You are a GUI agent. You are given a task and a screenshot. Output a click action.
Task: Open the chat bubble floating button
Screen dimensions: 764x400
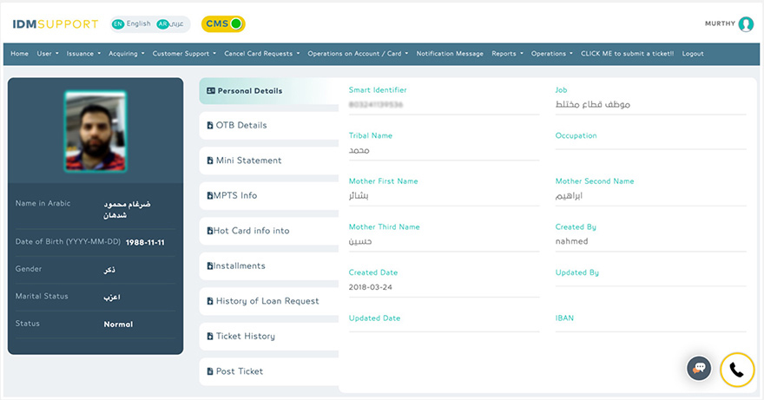coord(699,368)
